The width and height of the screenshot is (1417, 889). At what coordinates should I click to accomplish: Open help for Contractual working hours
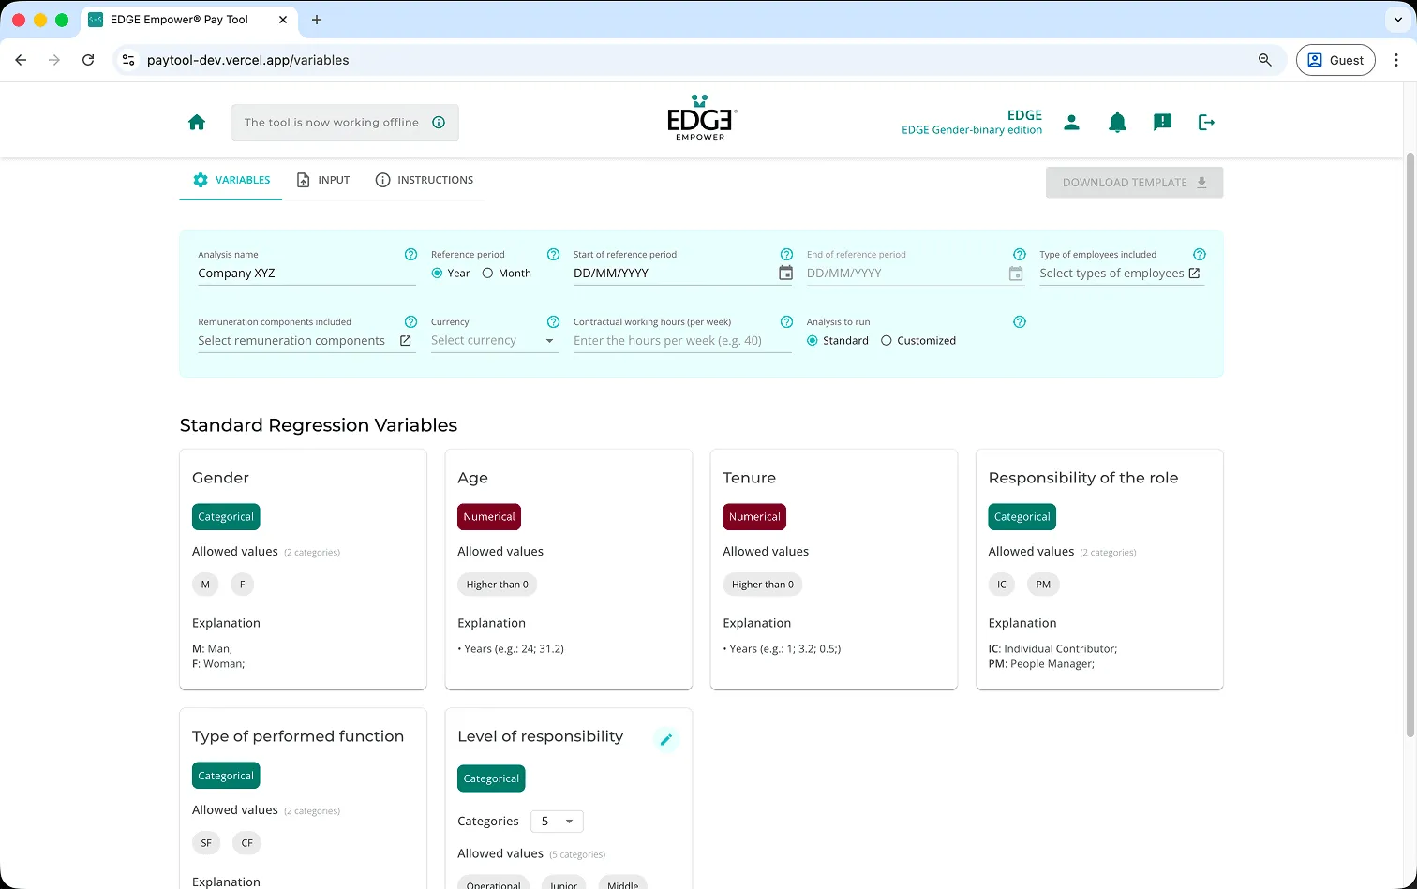(786, 321)
